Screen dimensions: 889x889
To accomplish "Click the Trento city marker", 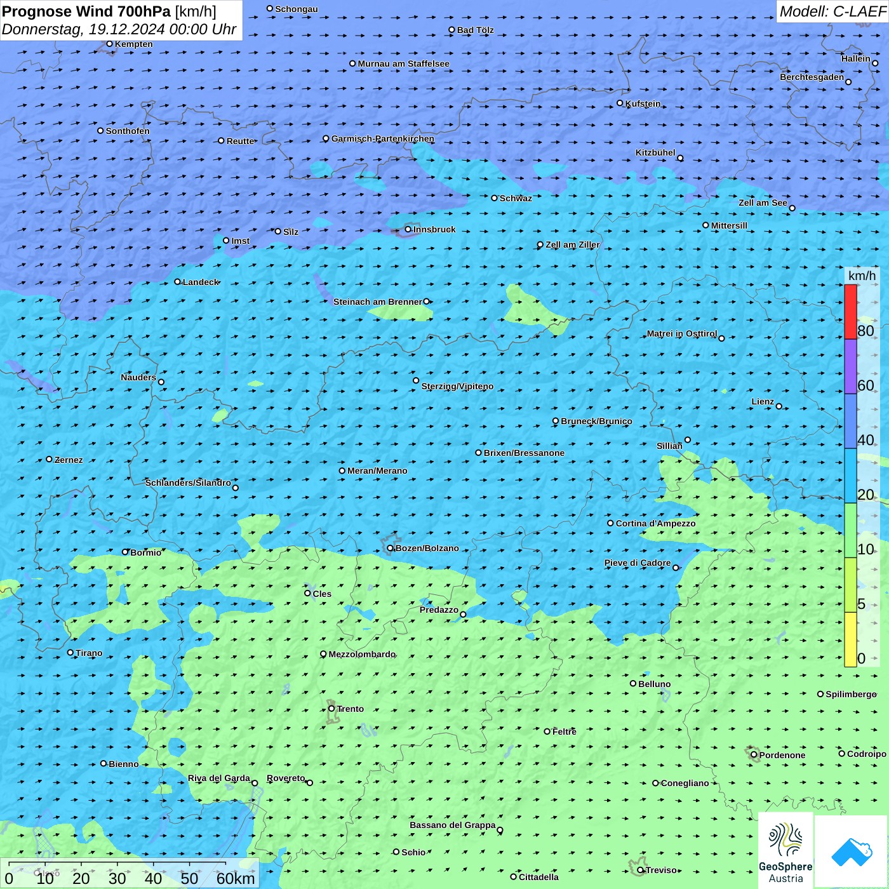I will pos(331,709).
